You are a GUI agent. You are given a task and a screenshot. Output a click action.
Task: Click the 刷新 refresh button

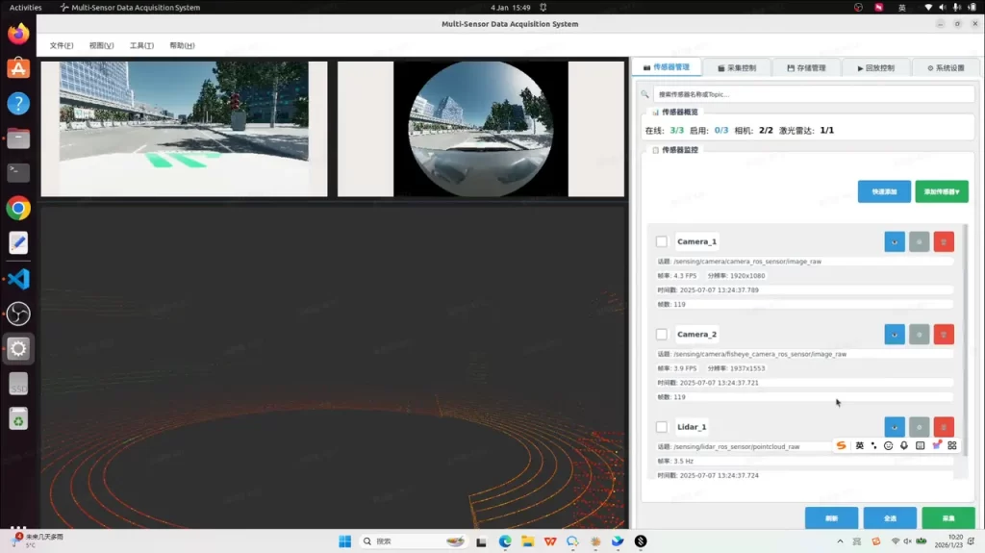pyautogui.click(x=831, y=517)
